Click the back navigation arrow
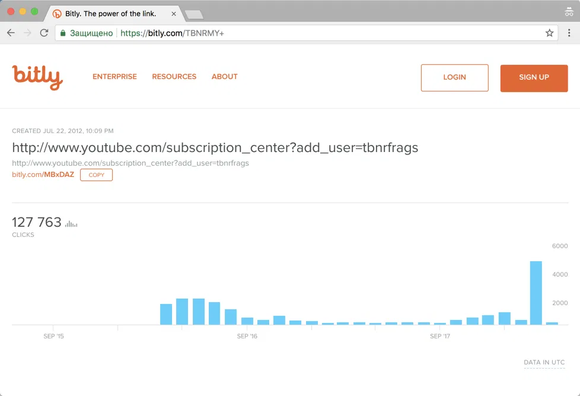The height and width of the screenshot is (396, 580). (x=11, y=33)
